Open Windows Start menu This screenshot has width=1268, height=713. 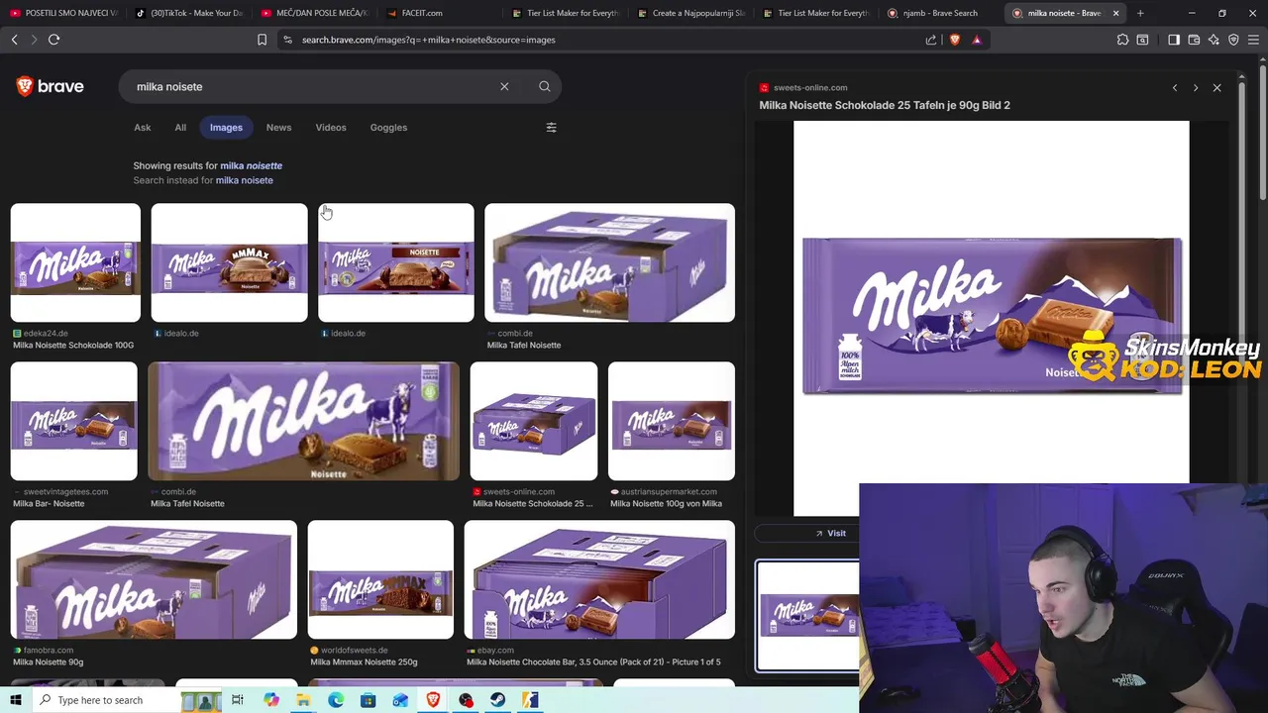(15, 700)
